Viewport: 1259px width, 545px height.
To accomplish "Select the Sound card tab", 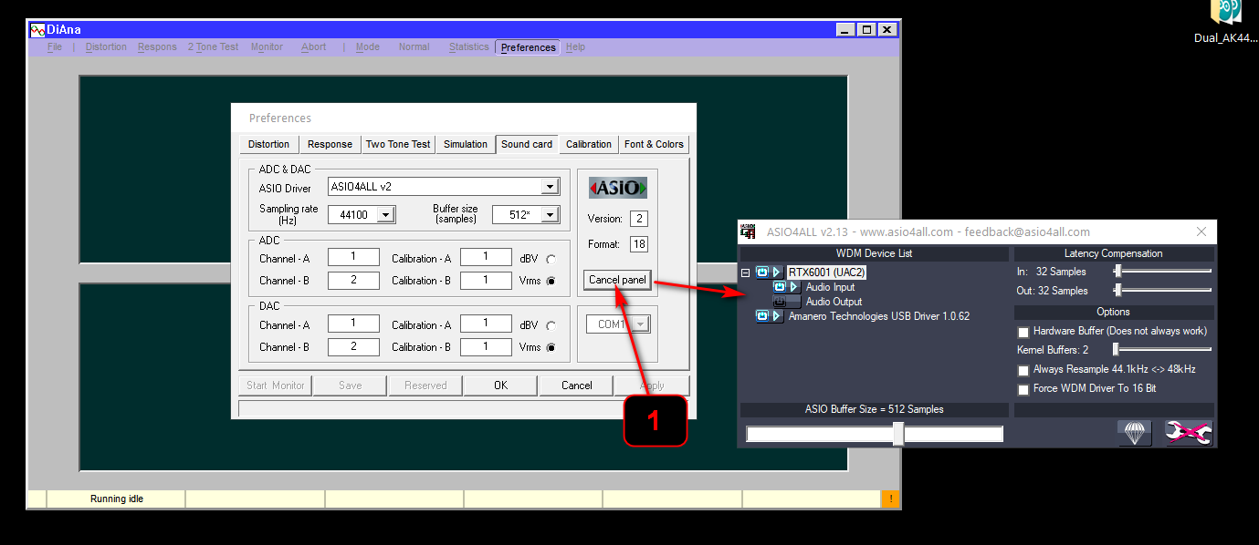I will coord(527,144).
